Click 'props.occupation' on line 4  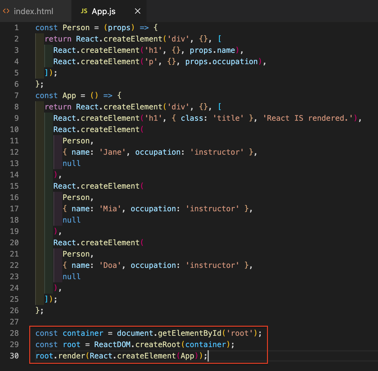point(221,62)
